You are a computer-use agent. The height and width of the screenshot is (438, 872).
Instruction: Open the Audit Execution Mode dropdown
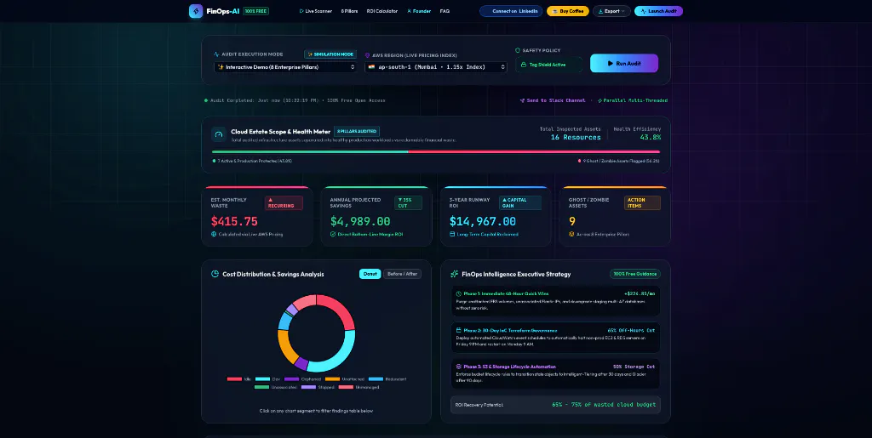point(286,66)
